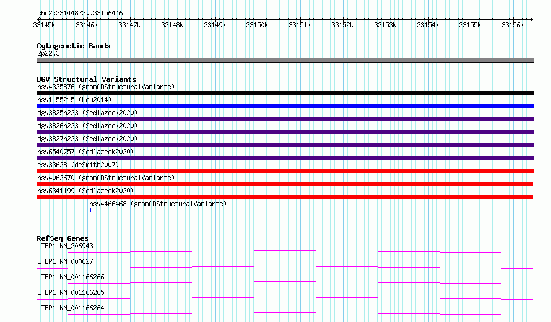Select the purple bar under dgv3826n223

285,132
